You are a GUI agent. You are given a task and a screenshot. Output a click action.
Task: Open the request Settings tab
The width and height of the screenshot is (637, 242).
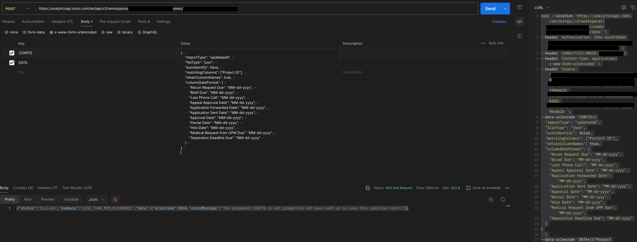[164, 22]
